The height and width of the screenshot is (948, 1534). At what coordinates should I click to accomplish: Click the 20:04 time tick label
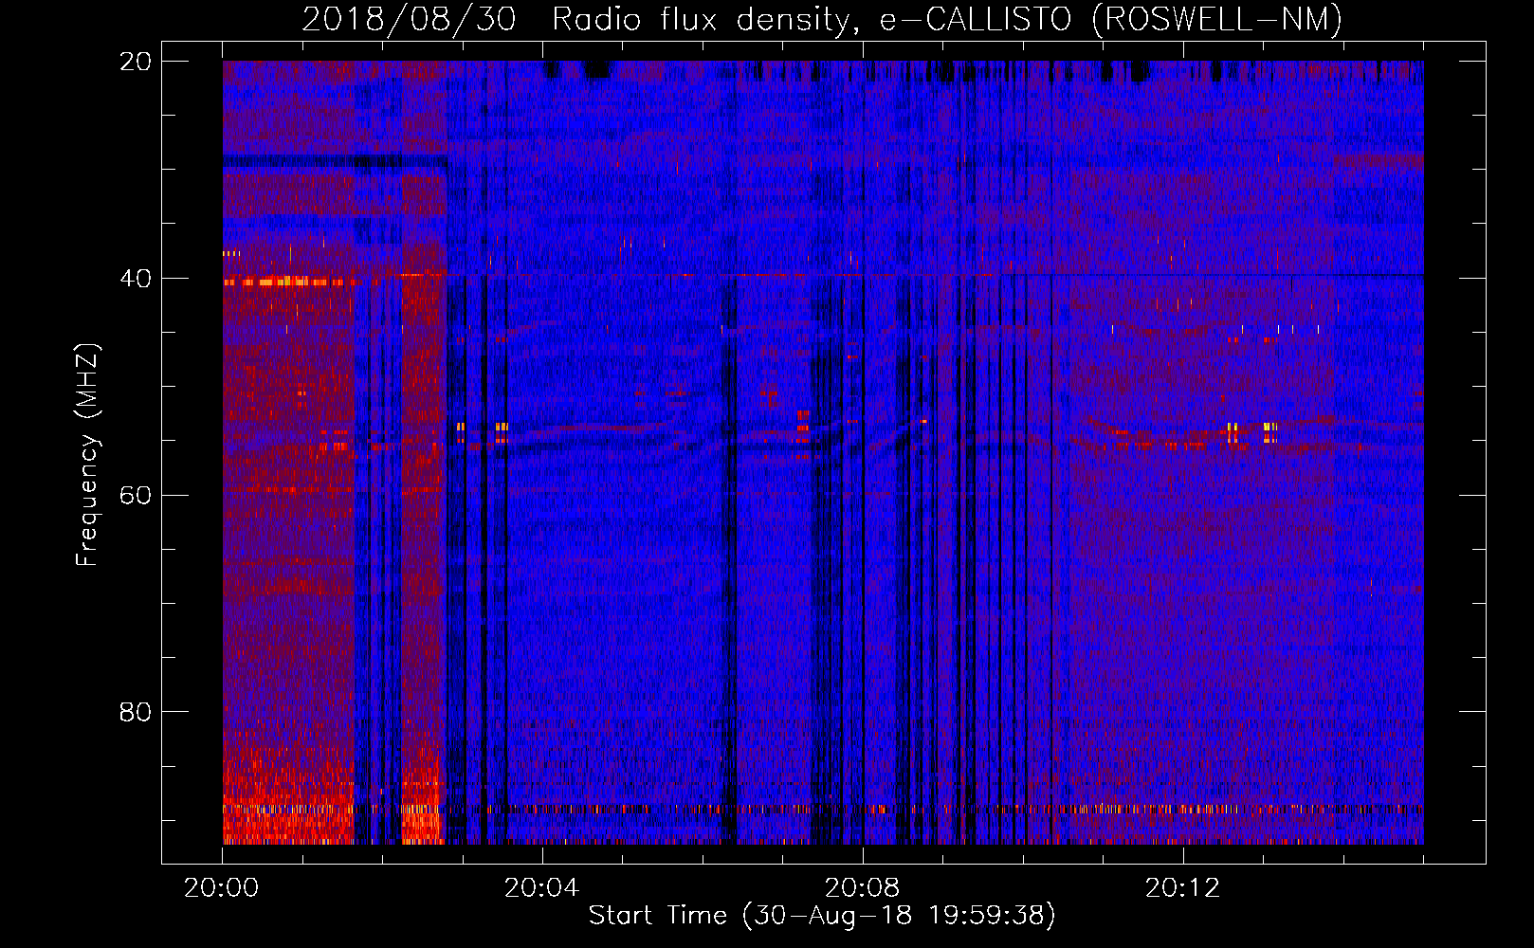point(541,888)
